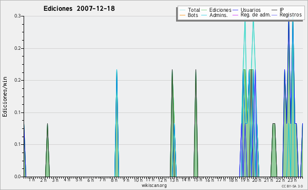The image size is (308, 190).
Task: Click the 18 h axis label
Action: click(233, 180)
